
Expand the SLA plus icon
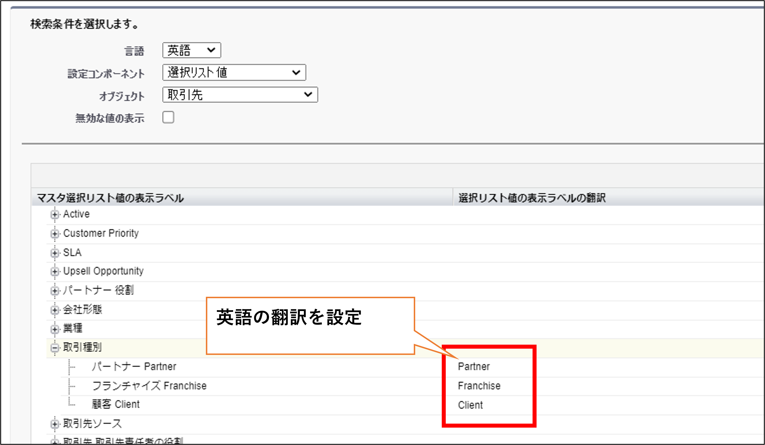tap(55, 253)
